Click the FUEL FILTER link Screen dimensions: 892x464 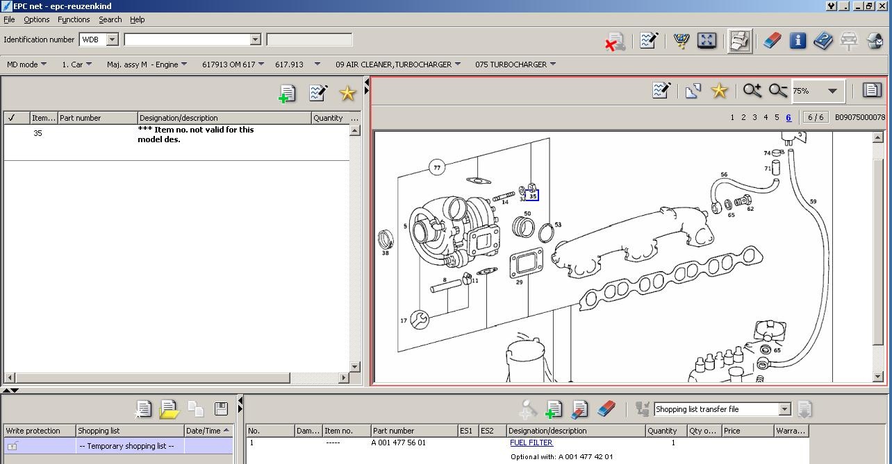click(x=531, y=442)
